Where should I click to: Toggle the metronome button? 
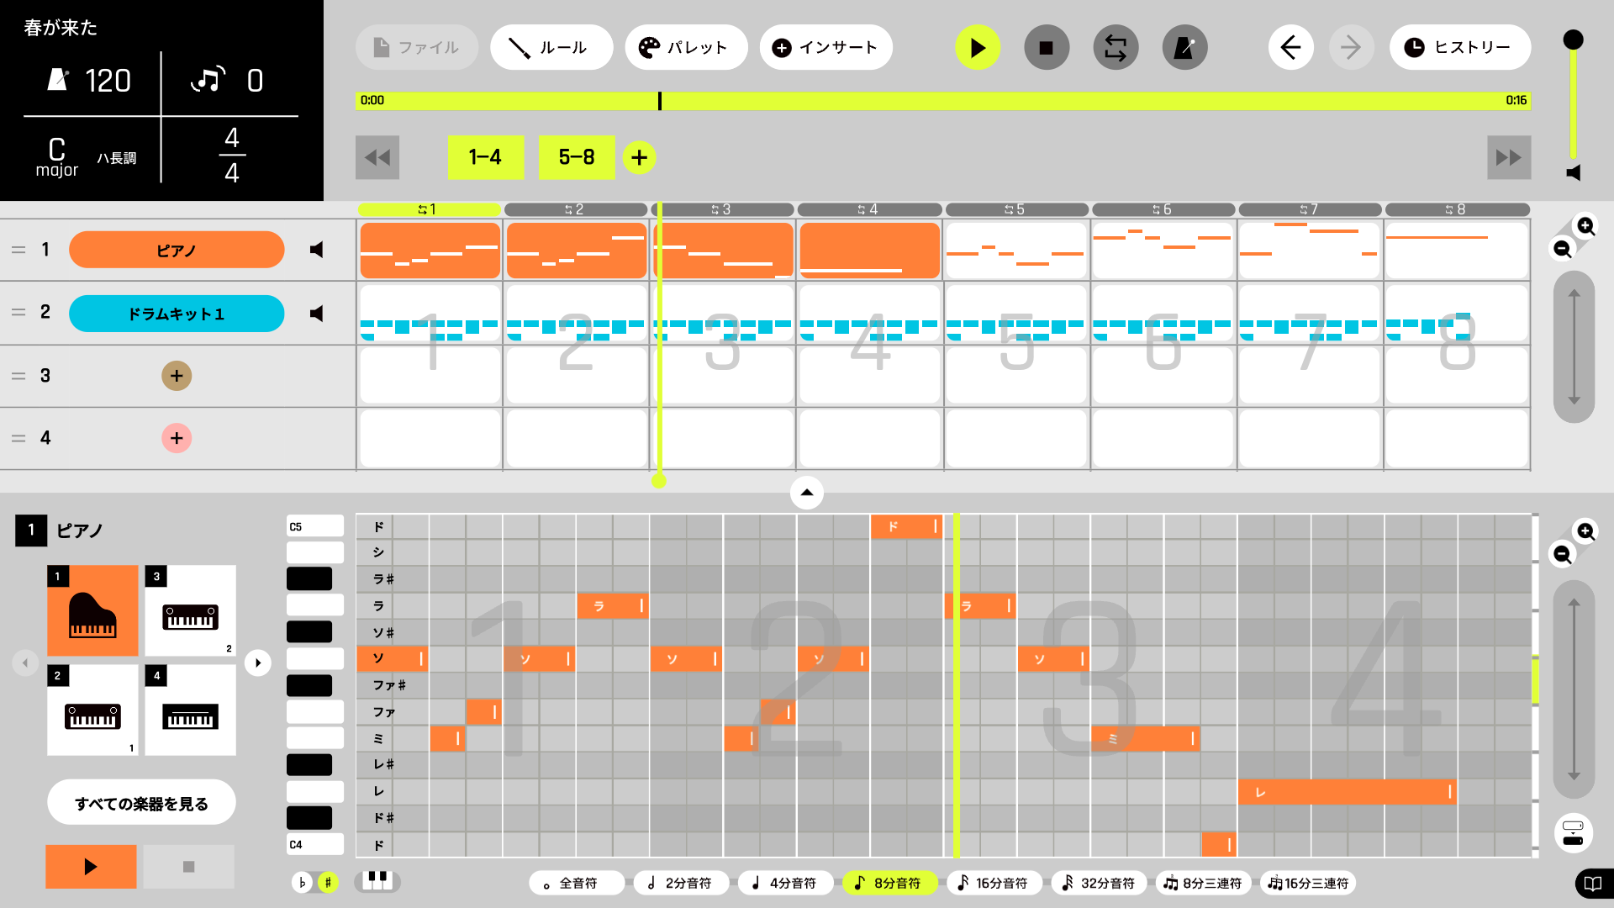[1184, 48]
